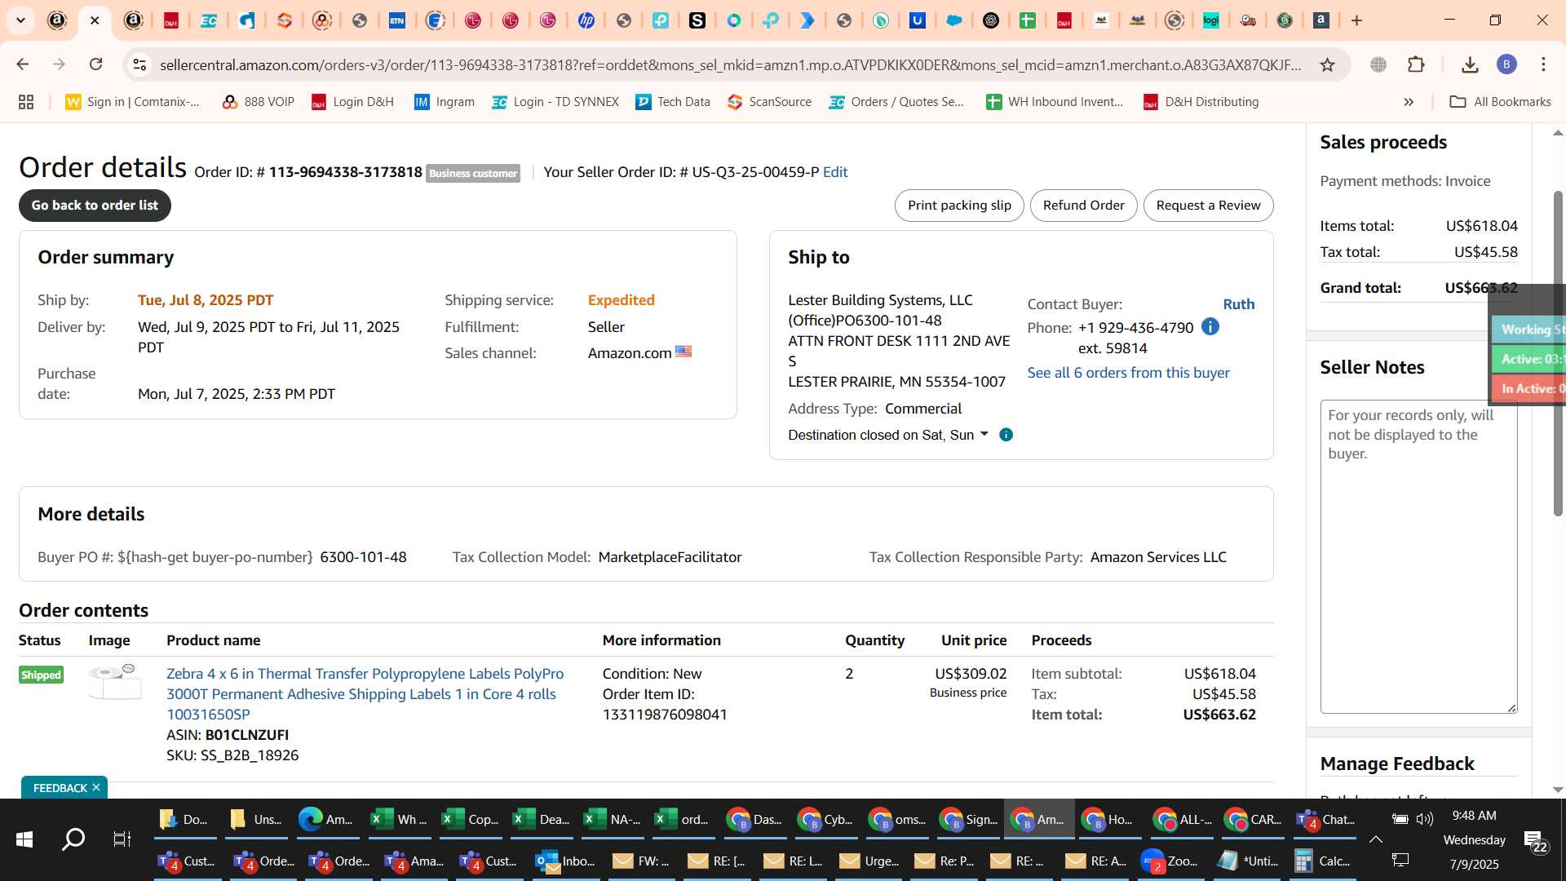
Task: Open the Orders / Quotes bookmark
Action: (896, 102)
